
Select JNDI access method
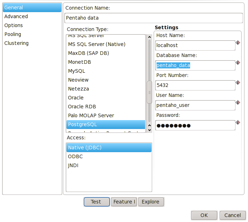[109, 165]
